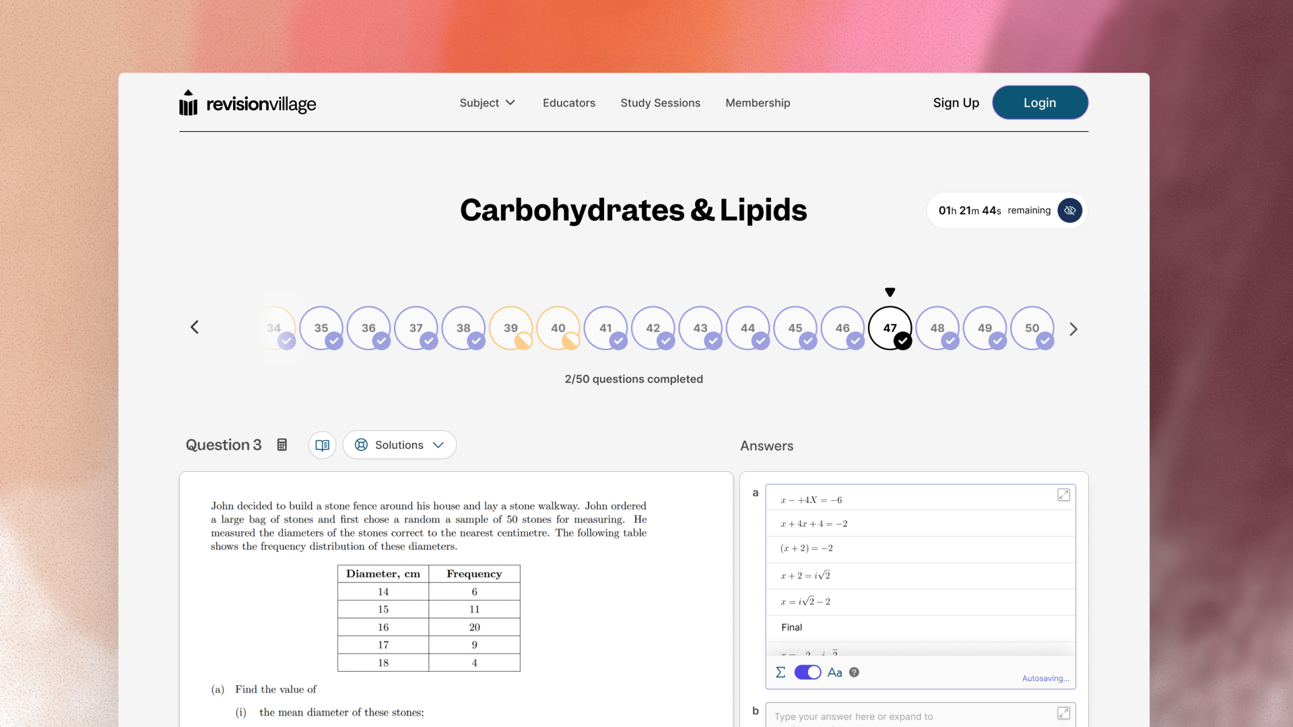Click the Aa text mode icon
Viewport: 1293px width, 727px height.
[x=834, y=672]
